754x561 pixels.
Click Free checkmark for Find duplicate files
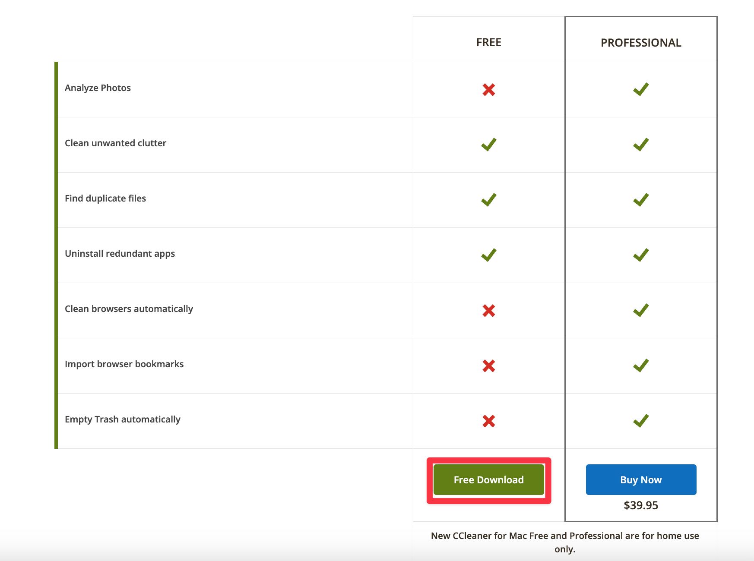(489, 200)
